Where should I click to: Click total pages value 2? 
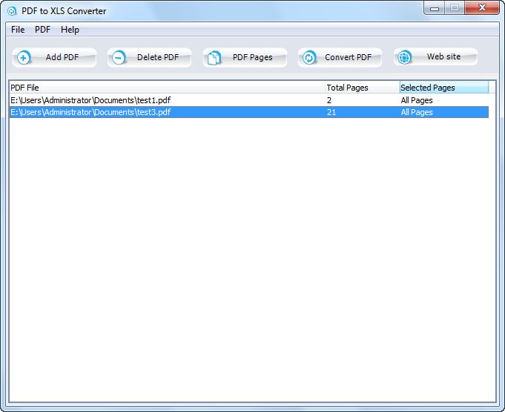click(329, 100)
